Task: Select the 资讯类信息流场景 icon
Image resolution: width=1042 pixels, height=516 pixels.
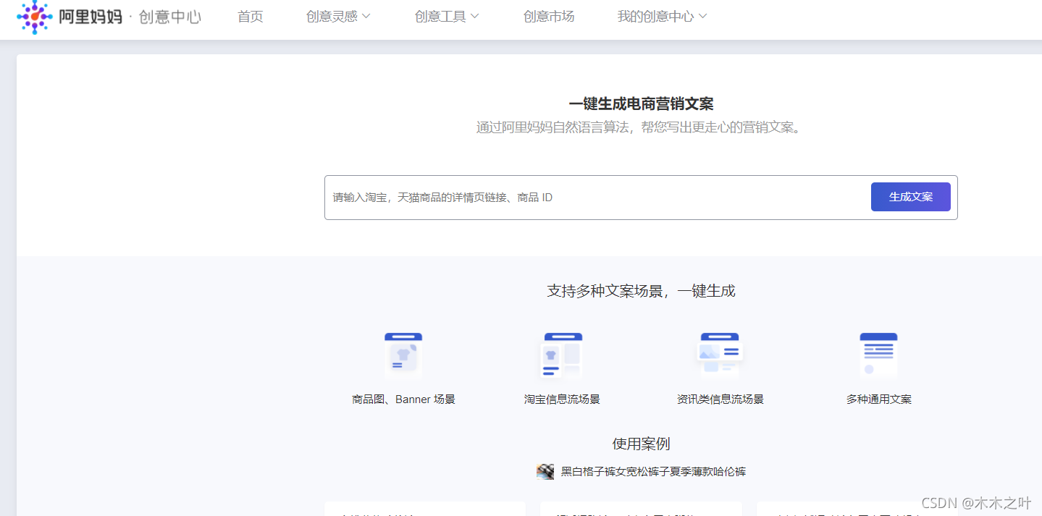Action: click(x=720, y=355)
